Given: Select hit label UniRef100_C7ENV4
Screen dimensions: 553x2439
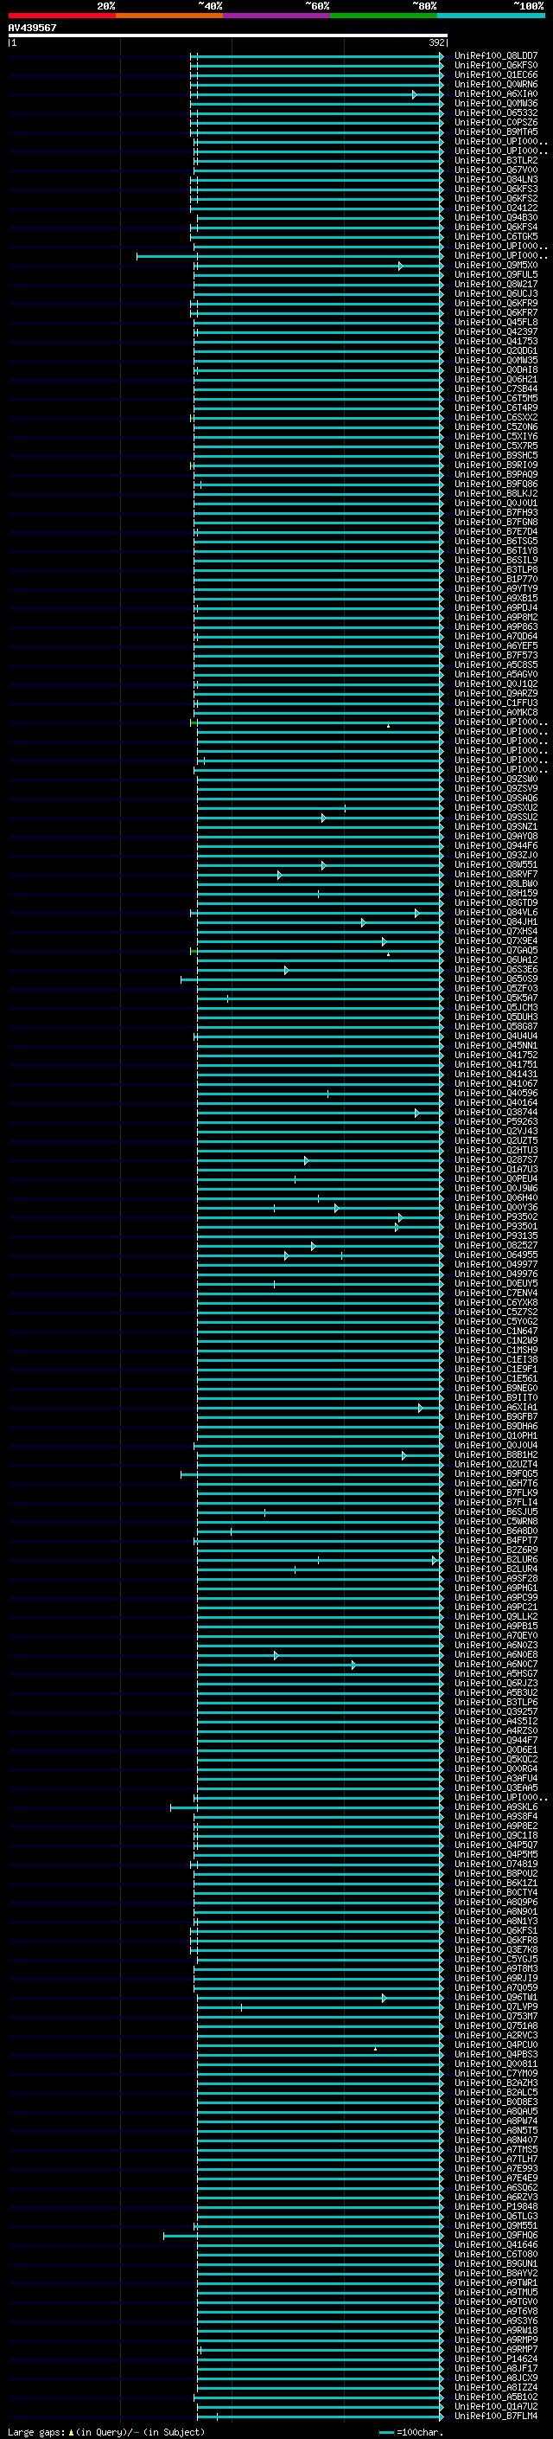Looking at the screenshot, I should pyautogui.click(x=496, y=1293).
